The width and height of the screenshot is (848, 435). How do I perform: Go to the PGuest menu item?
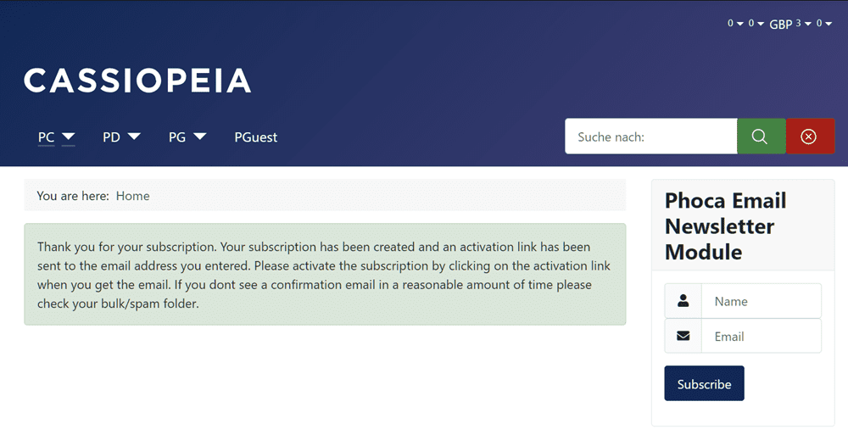coord(256,137)
